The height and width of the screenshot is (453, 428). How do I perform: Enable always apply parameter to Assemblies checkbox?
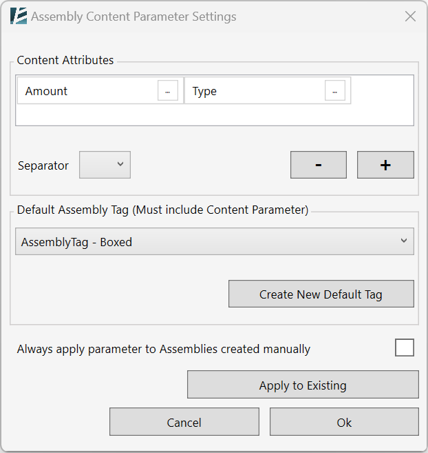[405, 348]
